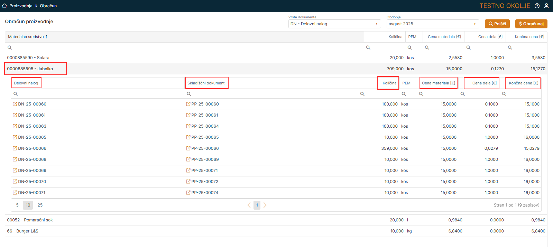553x247 pixels.
Task: Go to next page arrow in pagination
Action: coord(265,205)
